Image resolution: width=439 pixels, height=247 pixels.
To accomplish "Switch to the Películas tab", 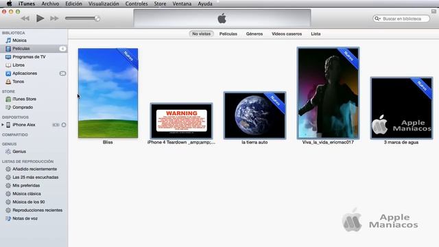I will point(228,34).
